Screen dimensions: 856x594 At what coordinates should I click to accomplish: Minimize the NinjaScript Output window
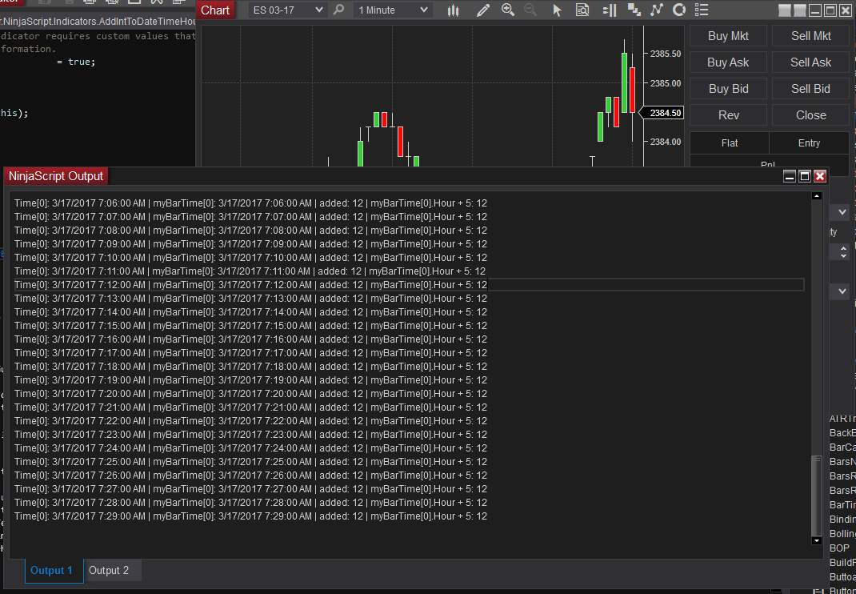[790, 176]
